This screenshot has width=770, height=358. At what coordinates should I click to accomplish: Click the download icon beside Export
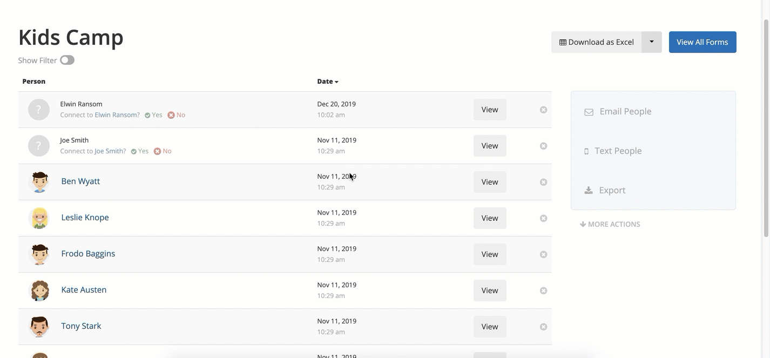589,190
